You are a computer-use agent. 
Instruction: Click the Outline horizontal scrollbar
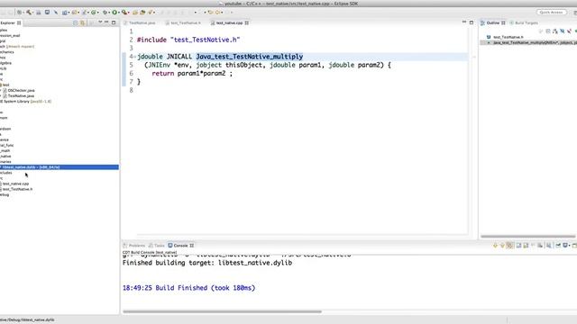click(x=527, y=236)
